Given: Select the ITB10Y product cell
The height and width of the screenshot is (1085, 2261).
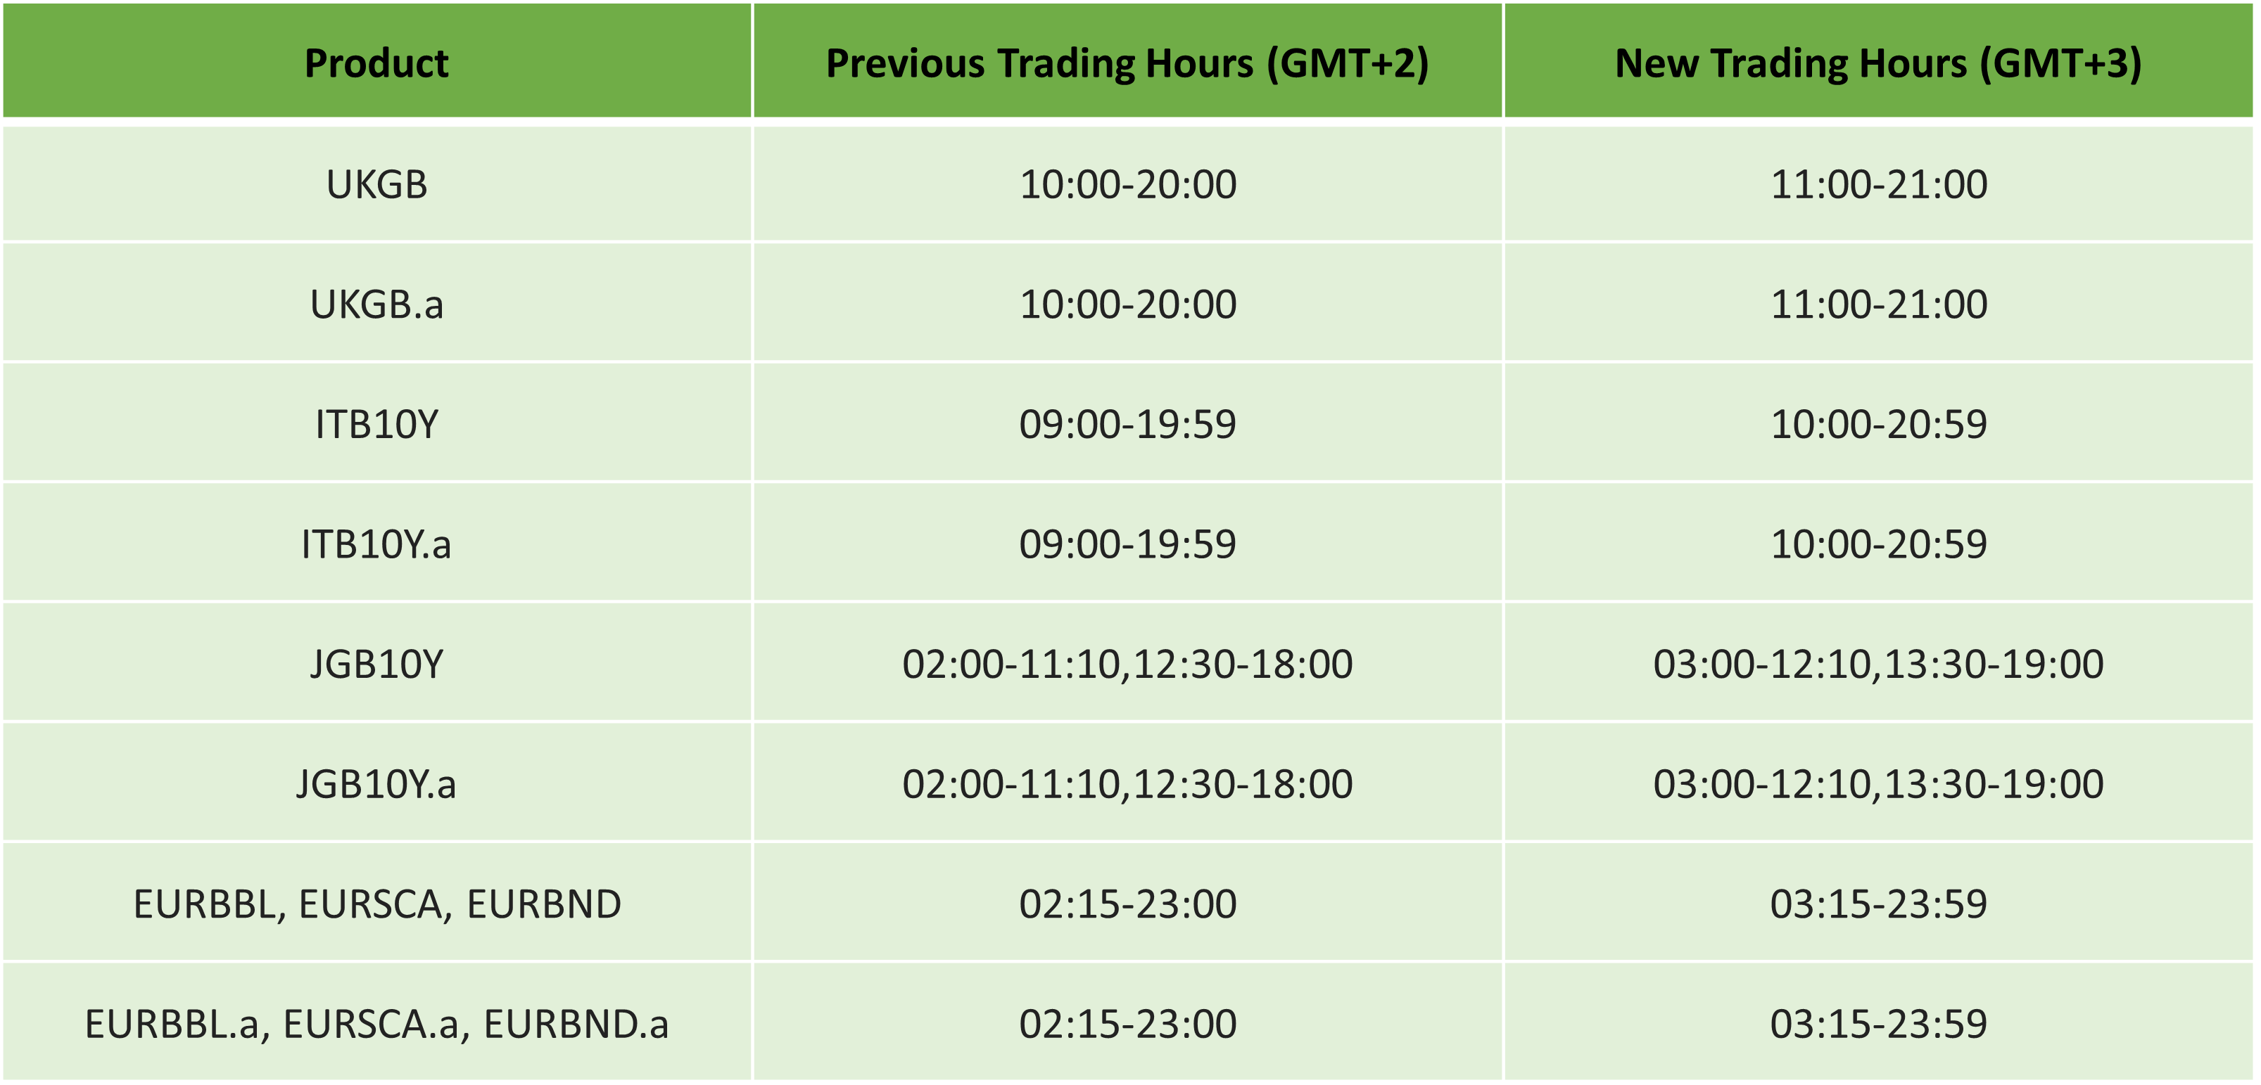Looking at the screenshot, I should 376,423.
